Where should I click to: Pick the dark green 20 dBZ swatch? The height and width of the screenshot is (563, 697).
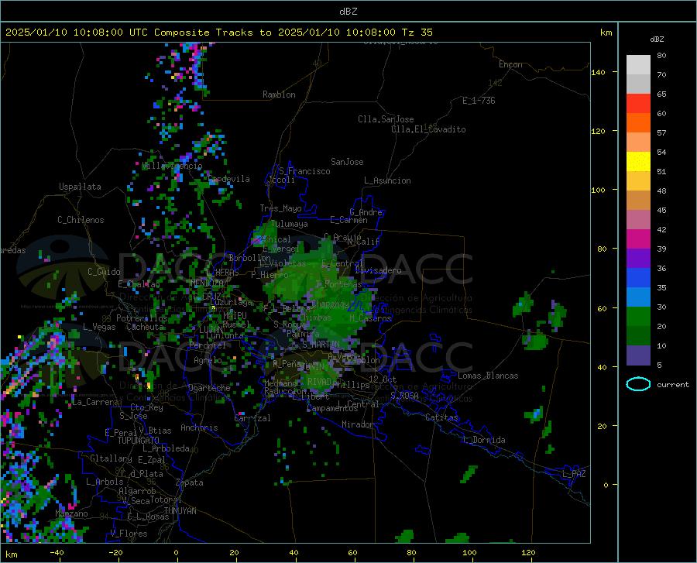(638, 336)
